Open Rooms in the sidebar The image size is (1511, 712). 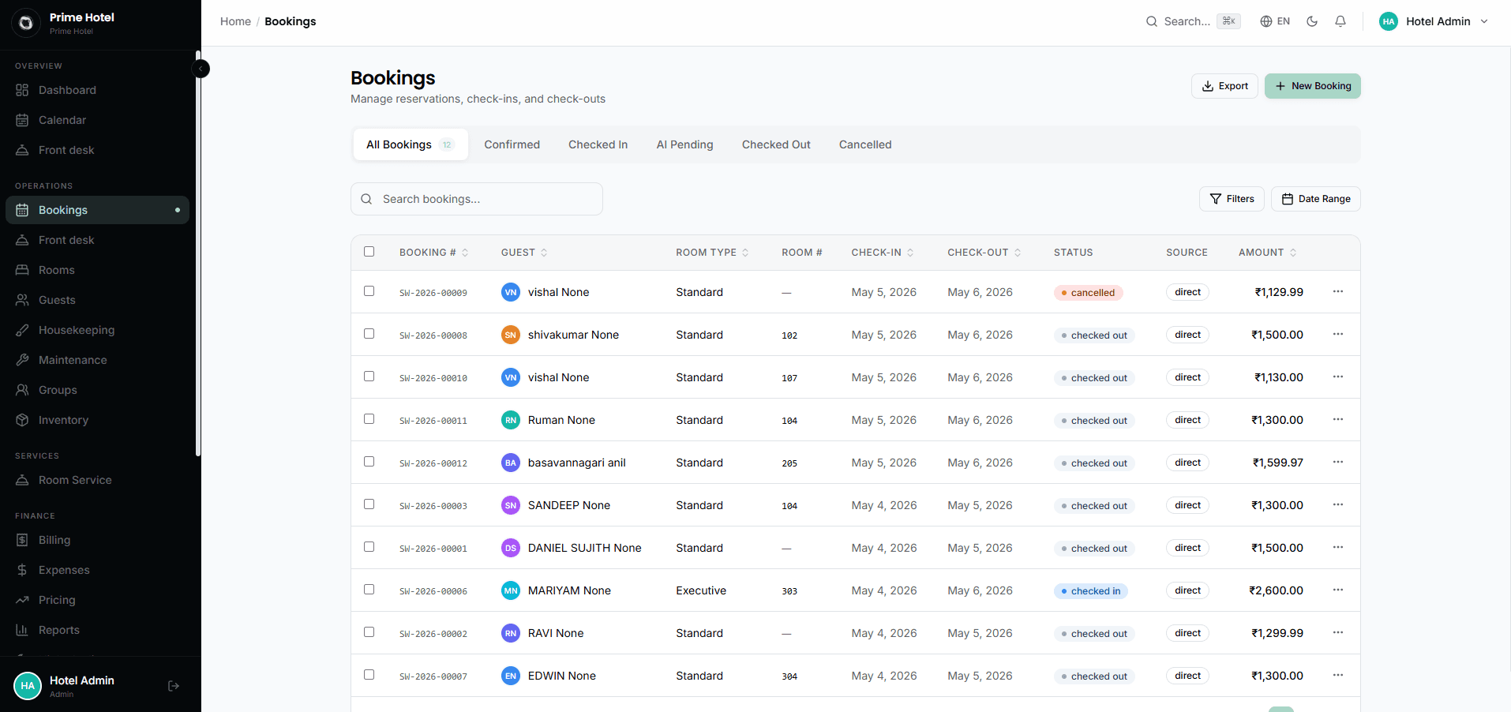pos(97,270)
